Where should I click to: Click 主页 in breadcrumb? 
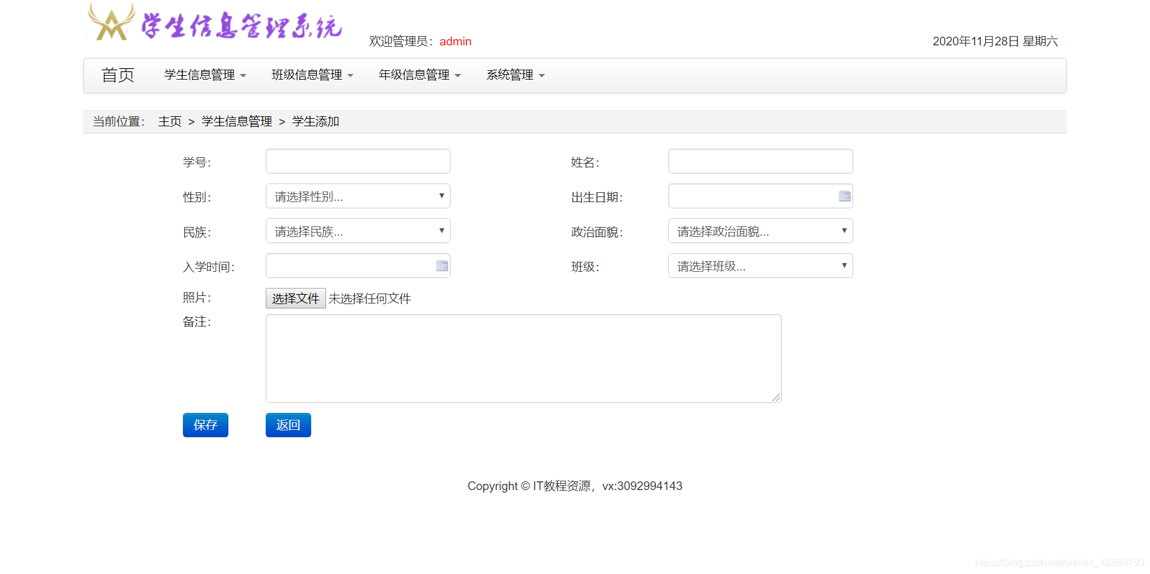click(x=170, y=122)
